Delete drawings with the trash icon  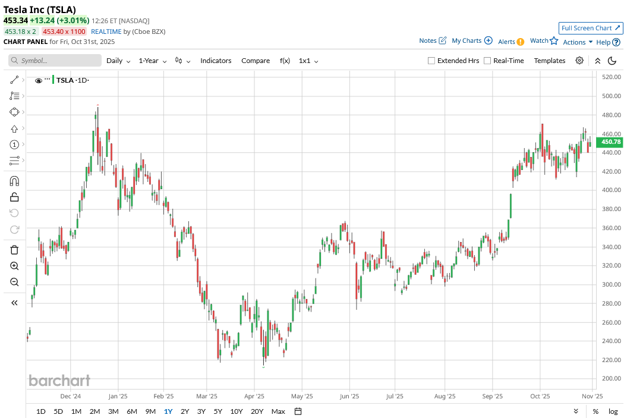tap(14, 250)
